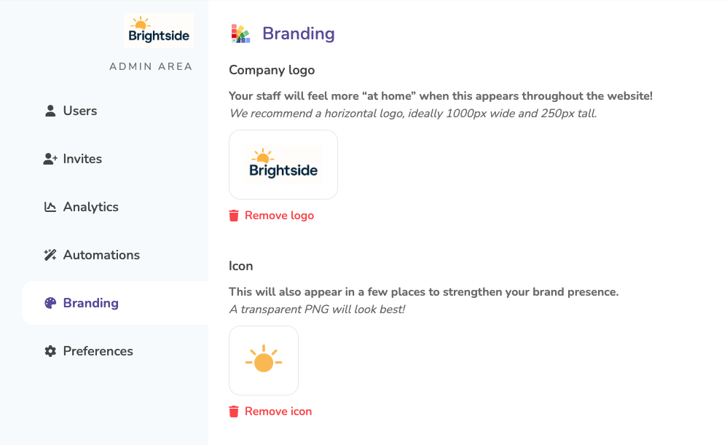Click trash icon beside Remove icon

point(234,411)
